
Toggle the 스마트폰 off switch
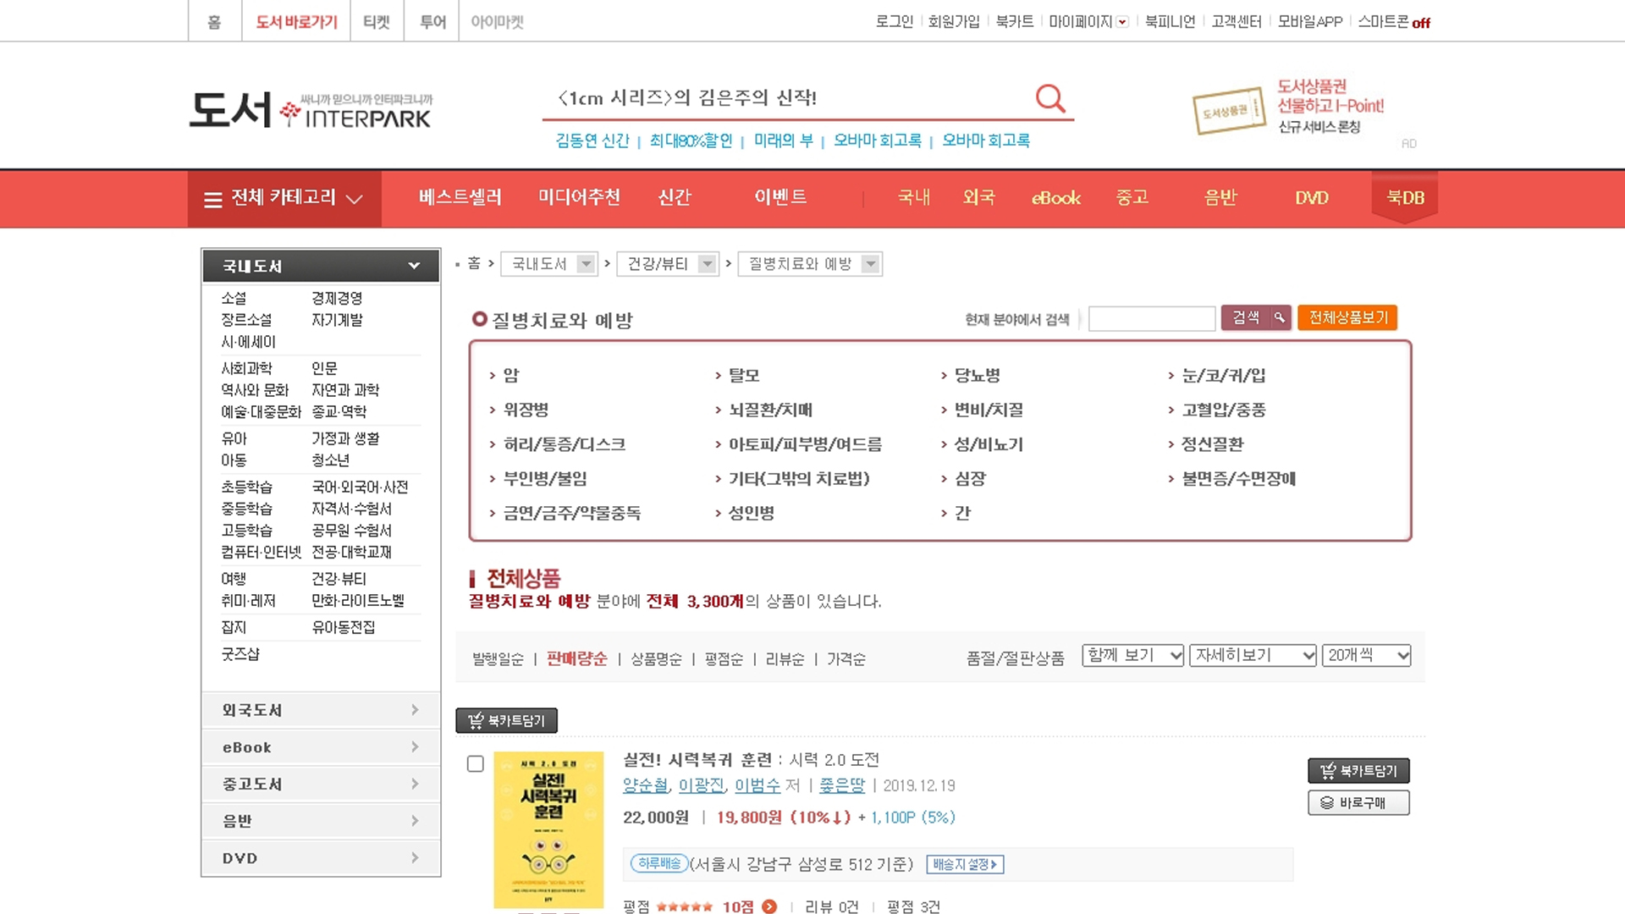[1420, 23]
